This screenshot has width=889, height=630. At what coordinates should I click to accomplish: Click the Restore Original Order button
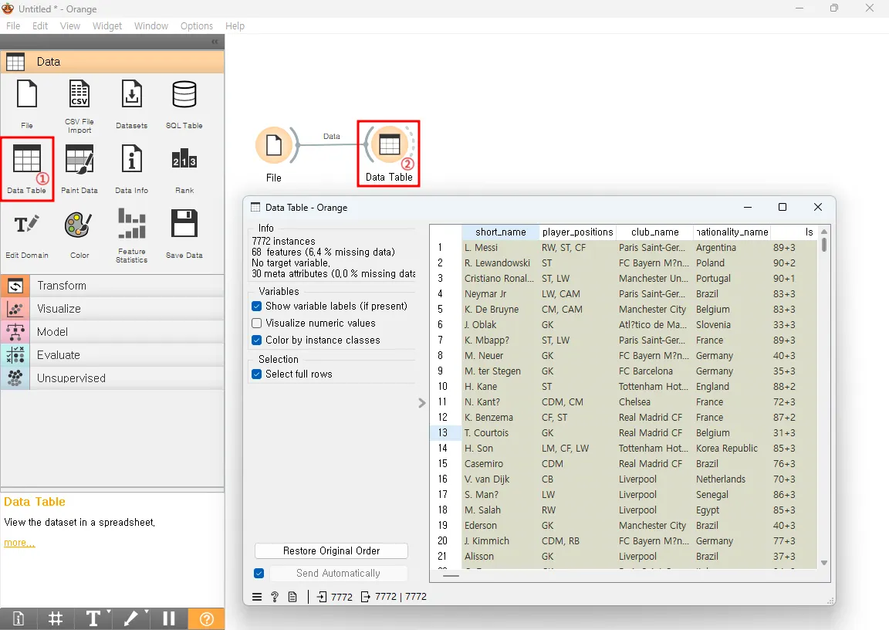[331, 551]
